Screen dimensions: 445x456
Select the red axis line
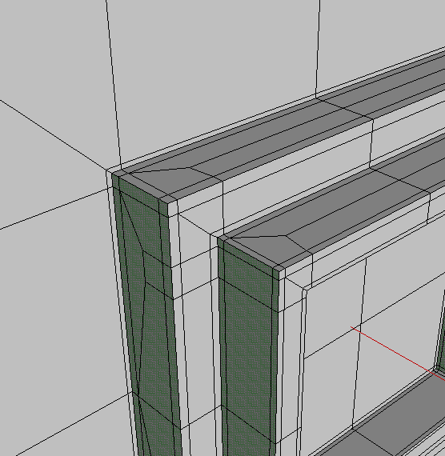(x=398, y=353)
